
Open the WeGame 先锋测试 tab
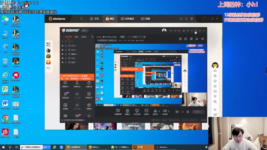pos(127,19)
